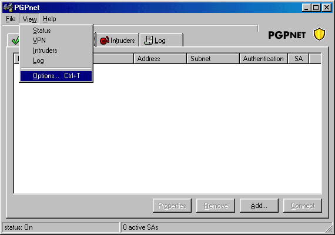The image size is (335, 235).
Task: Click the Log scroll document icon
Action: click(148, 40)
